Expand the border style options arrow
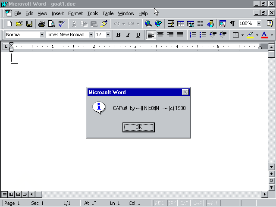Image resolution: width=276 pixels, height=207 pixels. point(242,35)
